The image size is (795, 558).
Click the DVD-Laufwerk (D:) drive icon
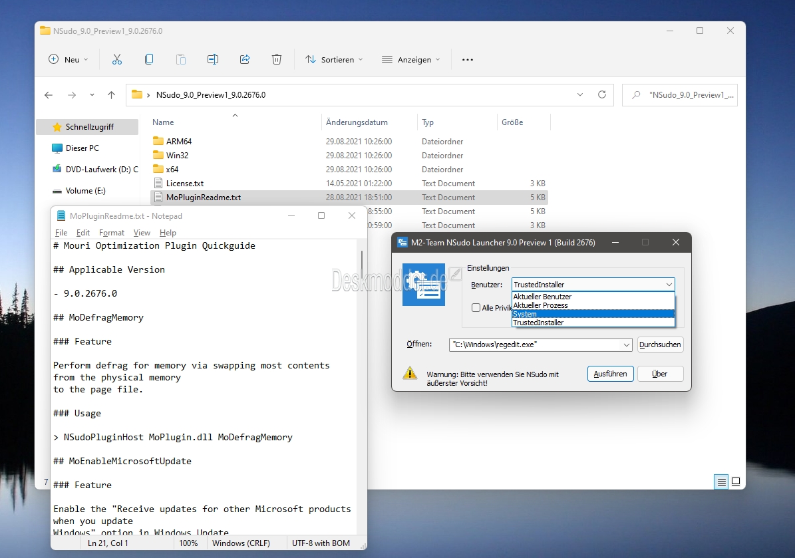57,170
